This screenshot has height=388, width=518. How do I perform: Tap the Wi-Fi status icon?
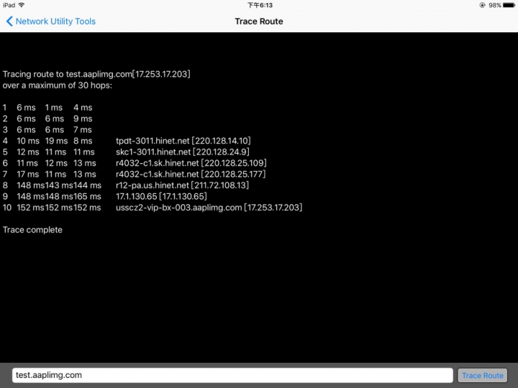pos(22,5)
